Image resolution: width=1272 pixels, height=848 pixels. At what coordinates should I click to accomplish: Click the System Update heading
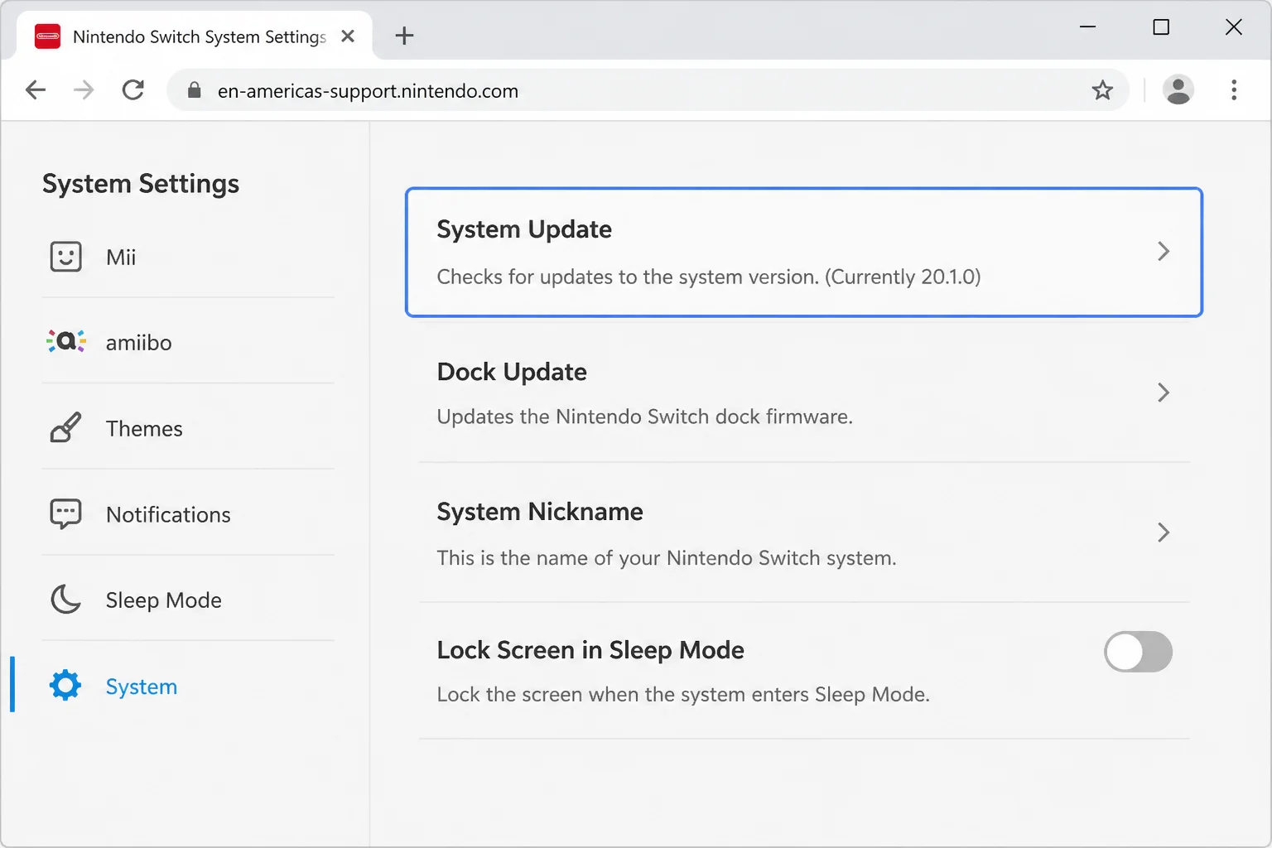(524, 229)
